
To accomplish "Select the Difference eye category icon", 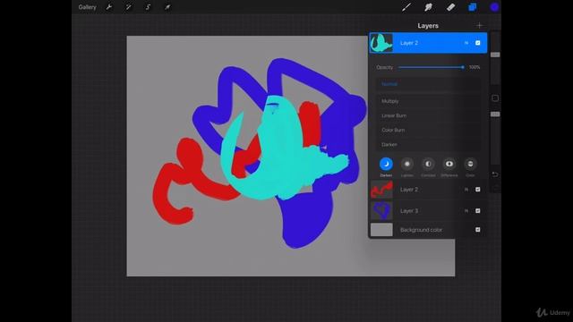I will click(x=449, y=165).
